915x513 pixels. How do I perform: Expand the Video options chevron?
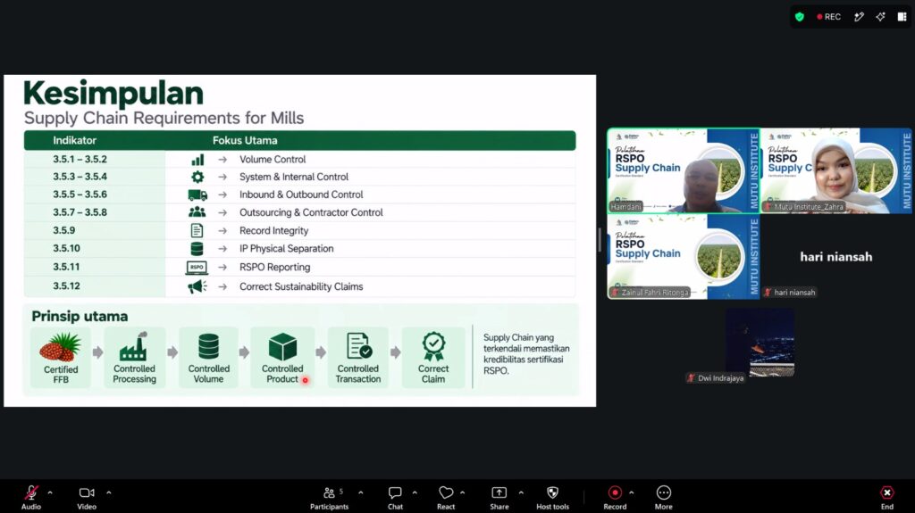[108, 492]
